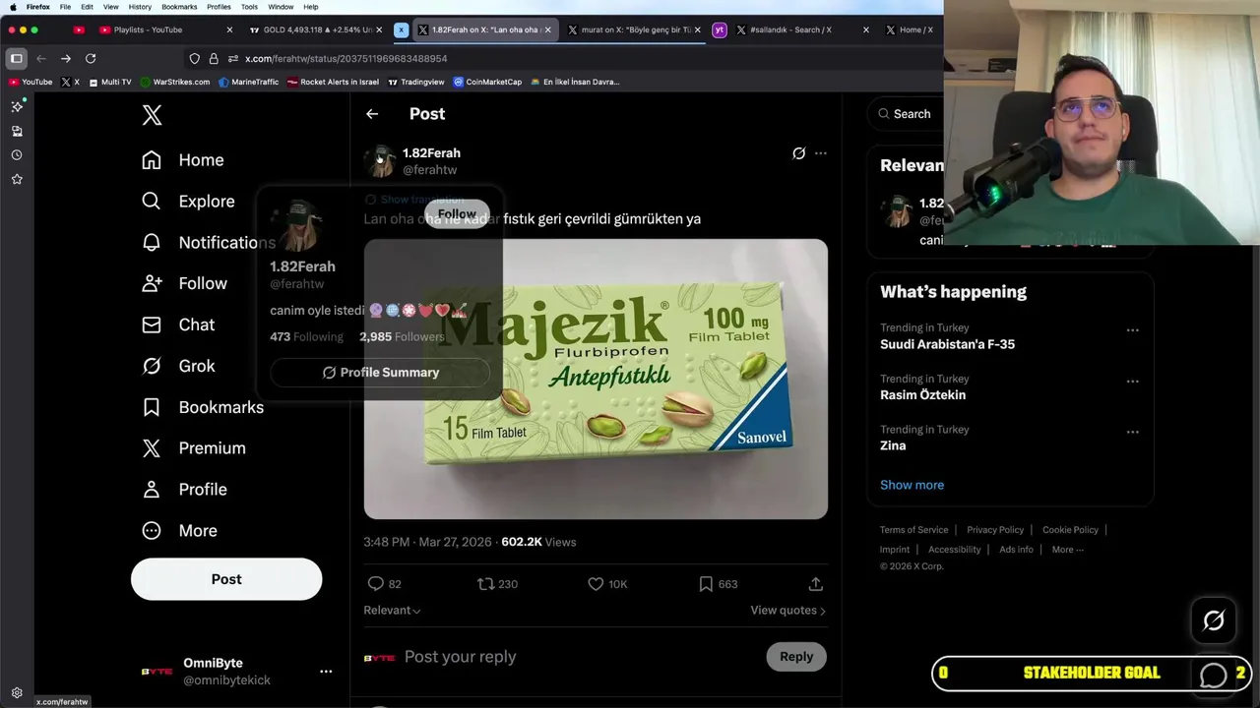Open OmniByte account switcher menu dots
The height and width of the screenshot is (708, 1260).
(326, 672)
